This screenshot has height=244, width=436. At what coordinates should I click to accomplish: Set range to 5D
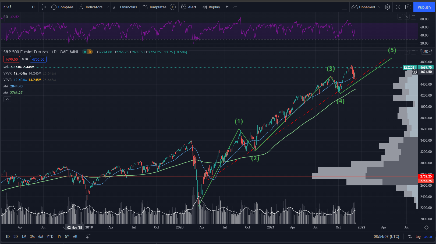tap(16, 236)
